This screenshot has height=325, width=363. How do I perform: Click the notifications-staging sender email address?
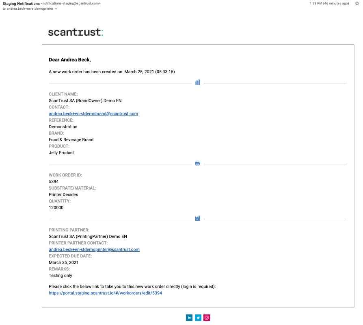tap(71, 4)
